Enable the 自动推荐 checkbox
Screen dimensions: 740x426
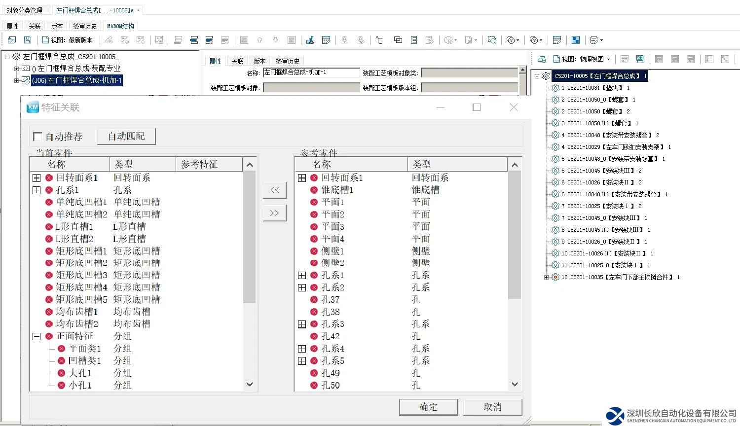(x=37, y=137)
